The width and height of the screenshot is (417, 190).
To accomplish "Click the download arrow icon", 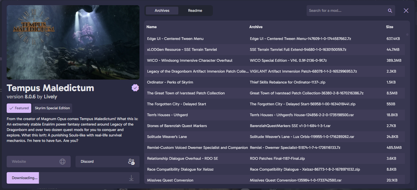I will pos(131,178).
